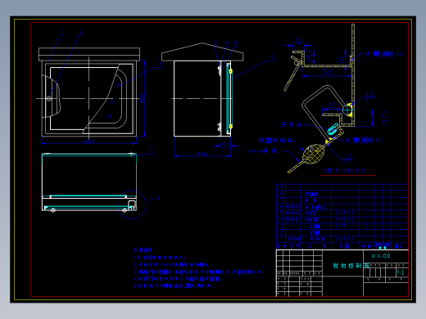Image resolution: width=426 pixels, height=319 pixels.
Task: Select the 53 dimension in detail view
Action: [327, 72]
